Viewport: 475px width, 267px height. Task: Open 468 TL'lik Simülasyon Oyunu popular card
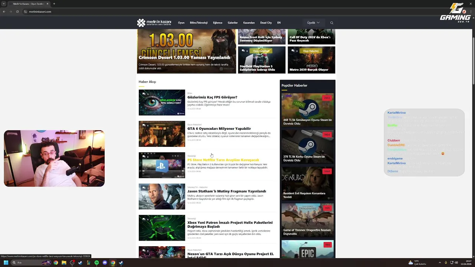click(x=308, y=109)
